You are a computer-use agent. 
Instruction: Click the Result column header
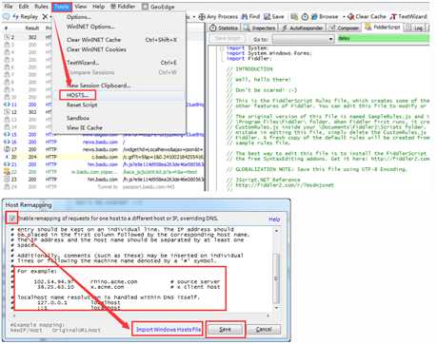32,29
